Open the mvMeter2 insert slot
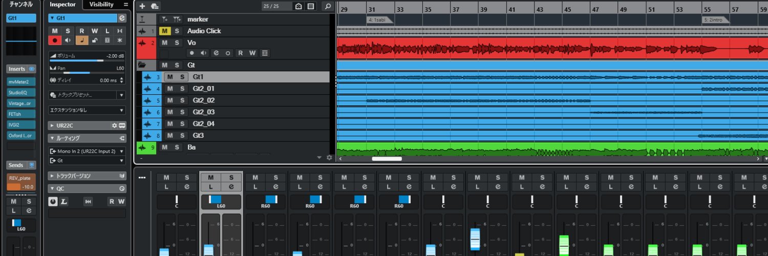Screen dimensions: 768x256 click(x=21, y=81)
